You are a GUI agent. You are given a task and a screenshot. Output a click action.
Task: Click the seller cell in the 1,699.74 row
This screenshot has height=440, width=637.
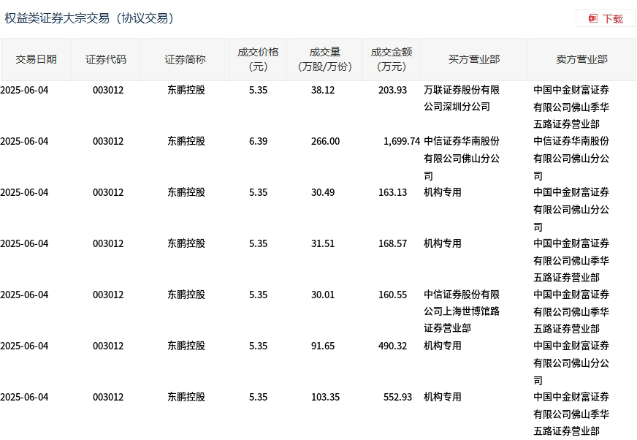(571, 158)
